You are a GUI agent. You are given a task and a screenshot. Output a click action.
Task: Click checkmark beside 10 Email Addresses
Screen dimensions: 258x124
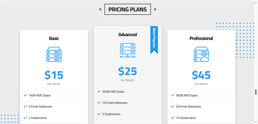[99, 103]
